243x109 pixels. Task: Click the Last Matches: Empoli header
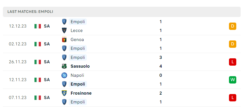coord(30,12)
